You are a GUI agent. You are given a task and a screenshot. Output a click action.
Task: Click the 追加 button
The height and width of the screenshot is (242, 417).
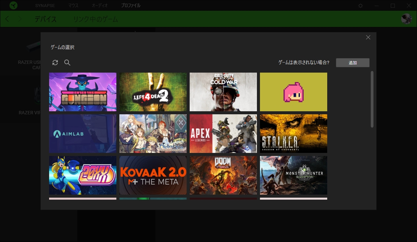353,62
